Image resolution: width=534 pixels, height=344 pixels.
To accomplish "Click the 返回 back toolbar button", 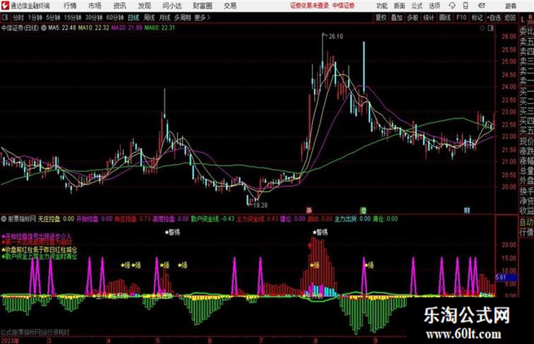I will pyautogui.click(x=510, y=18).
